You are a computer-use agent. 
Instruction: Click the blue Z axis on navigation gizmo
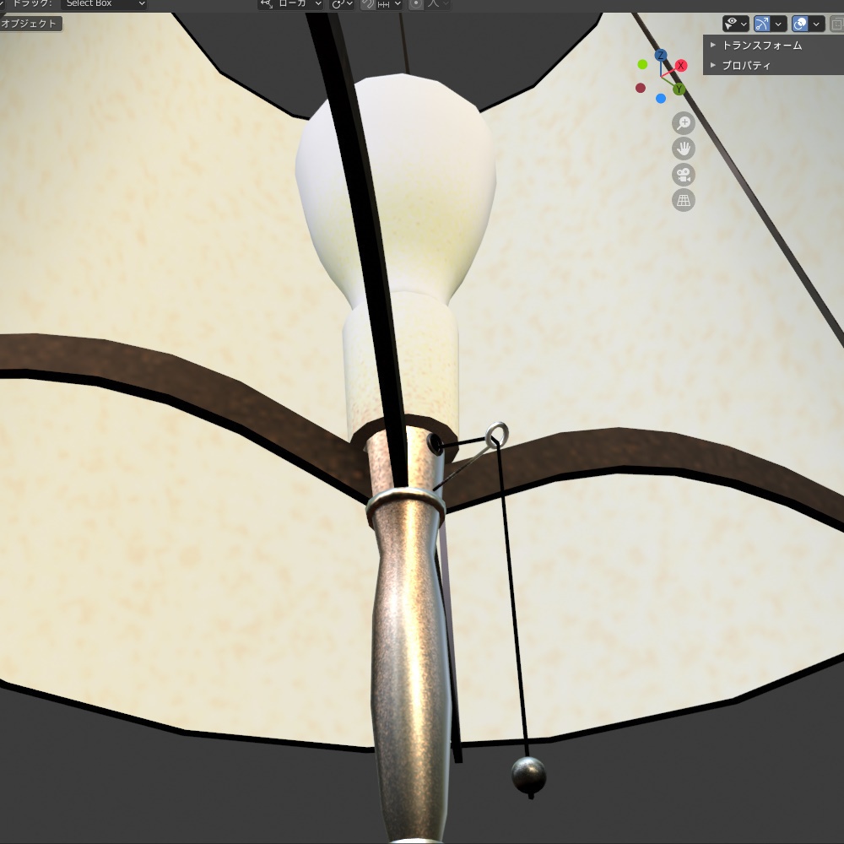coord(661,54)
